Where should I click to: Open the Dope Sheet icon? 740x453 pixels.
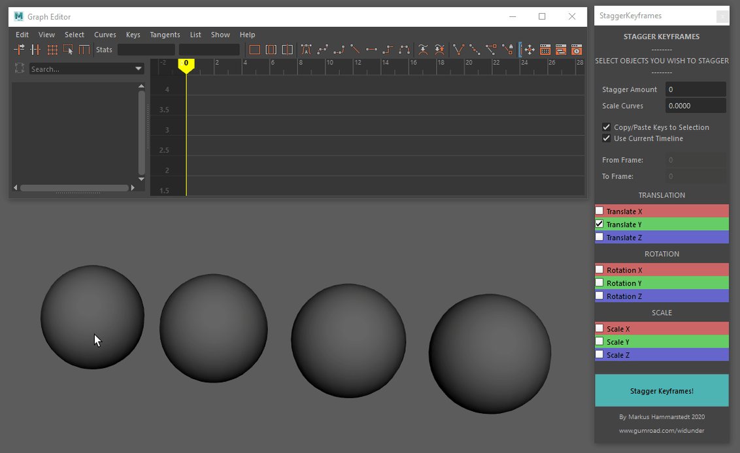[545, 50]
